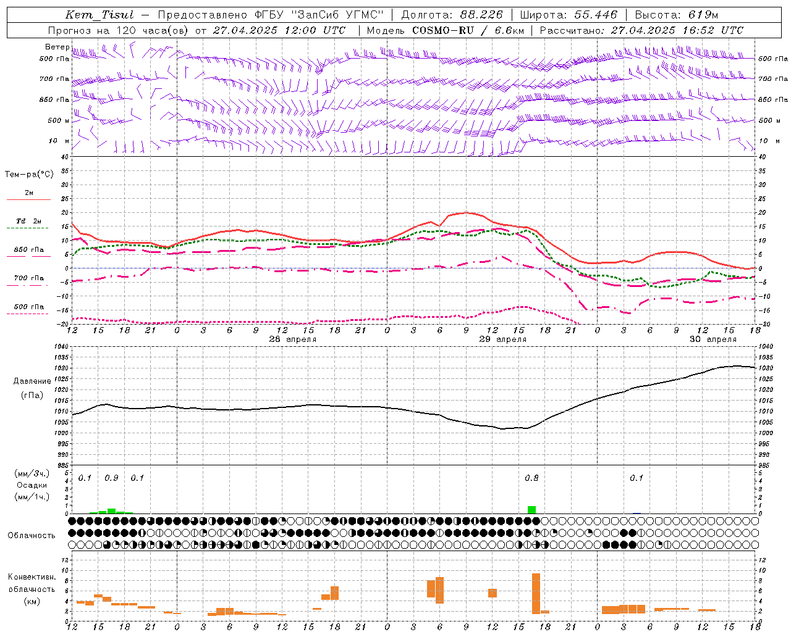Click the 700 гПа temperature legend entry
The image size is (791, 632).
coord(28,278)
